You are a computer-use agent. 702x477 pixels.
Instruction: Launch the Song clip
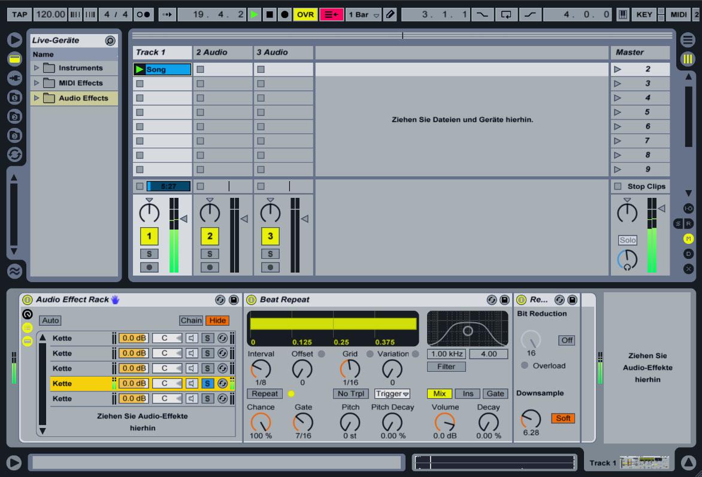click(x=140, y=69)
